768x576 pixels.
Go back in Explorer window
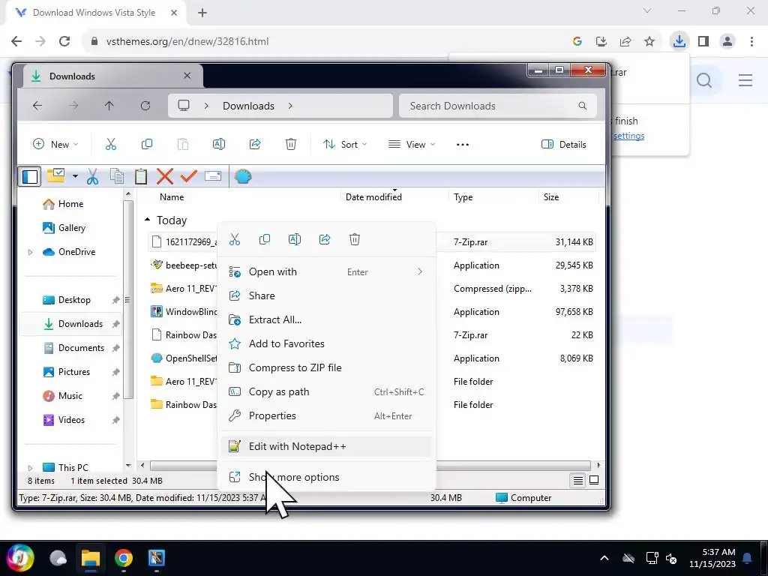pyautogui.click(x=37, y=106)
